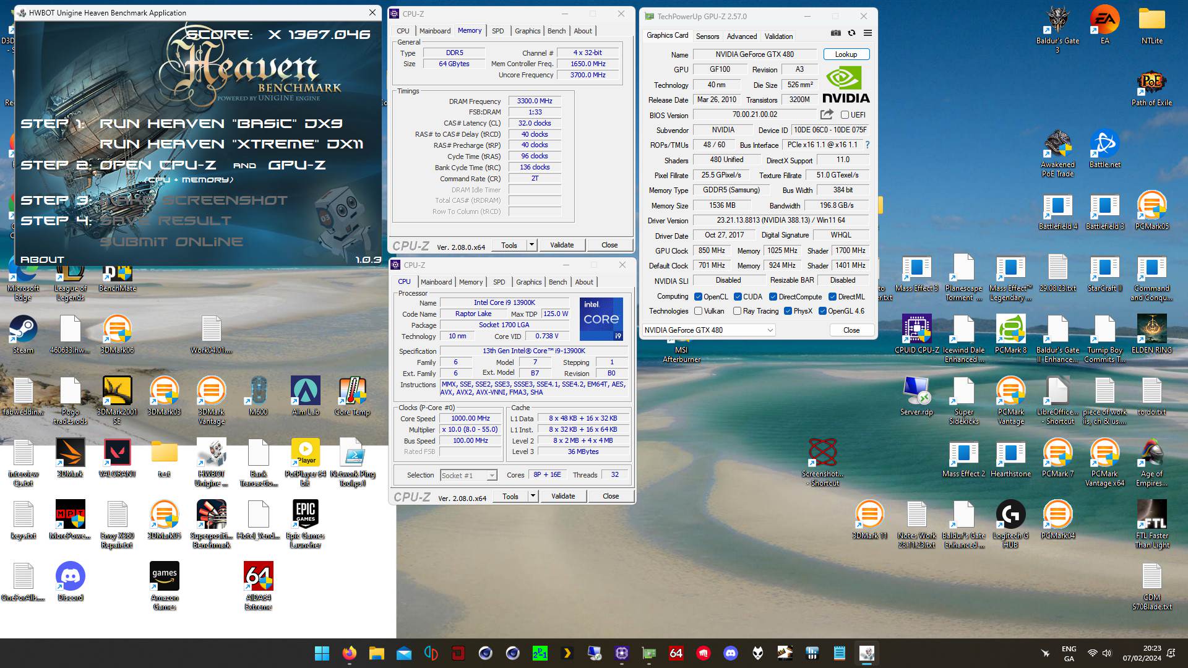Toggle DirectCompute checkbox
The width and height of the screenshot is (1188, 668).
pyautogui.click(x=773, y=297)
